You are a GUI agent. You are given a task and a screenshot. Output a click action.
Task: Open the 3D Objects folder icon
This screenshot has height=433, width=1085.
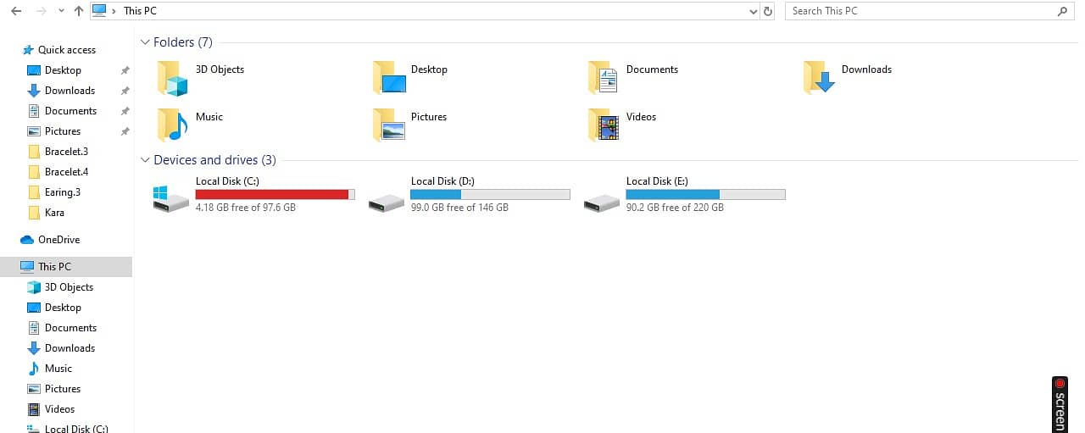click(x=172, y=78)
